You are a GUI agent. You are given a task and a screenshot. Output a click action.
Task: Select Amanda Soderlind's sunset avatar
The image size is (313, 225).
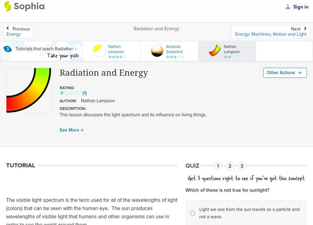click(157, 51)
